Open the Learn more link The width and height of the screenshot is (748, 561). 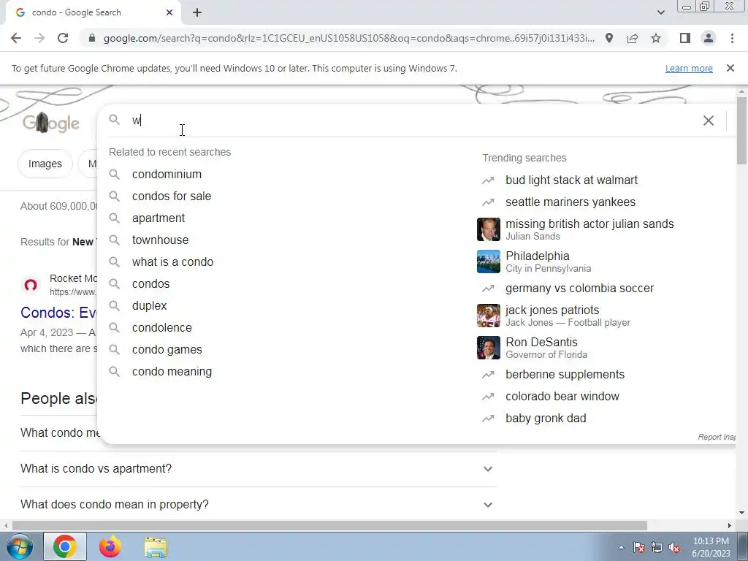tap(689, 68)
